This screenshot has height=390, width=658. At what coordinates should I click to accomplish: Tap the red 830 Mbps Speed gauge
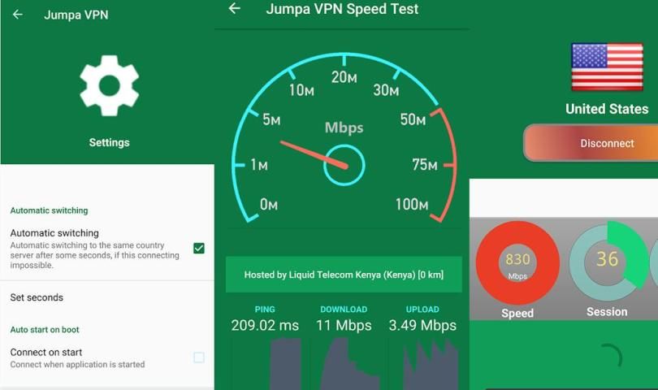click(517, 263)
